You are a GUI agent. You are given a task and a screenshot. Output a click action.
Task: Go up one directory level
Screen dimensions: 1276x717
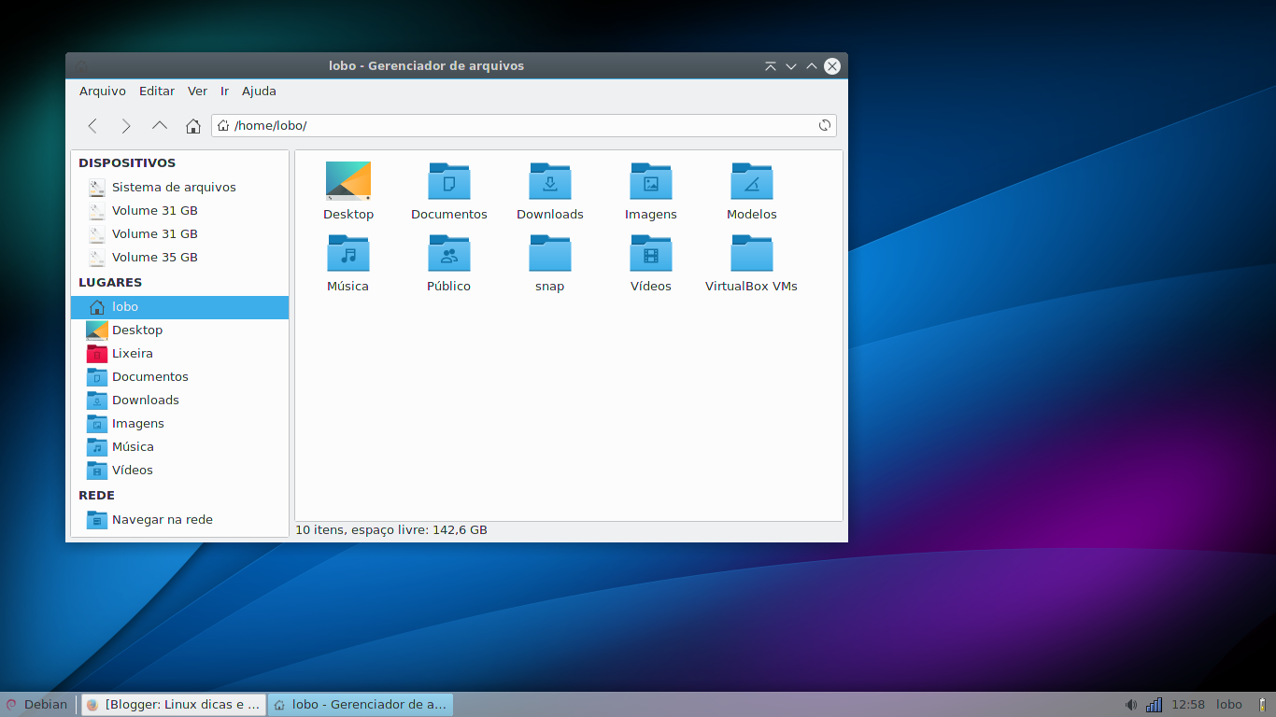point(159,125)
